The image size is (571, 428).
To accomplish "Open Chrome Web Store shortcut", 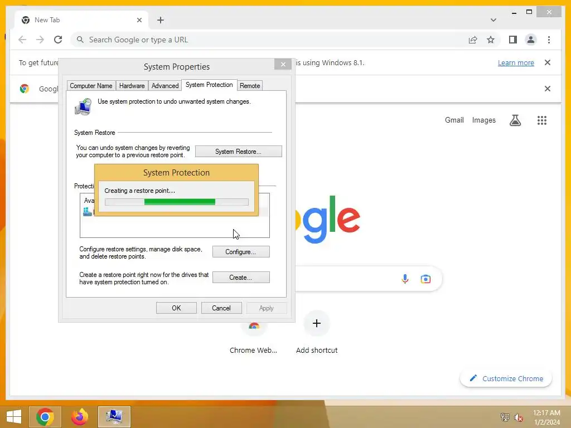I will click(x=254, y=338).
